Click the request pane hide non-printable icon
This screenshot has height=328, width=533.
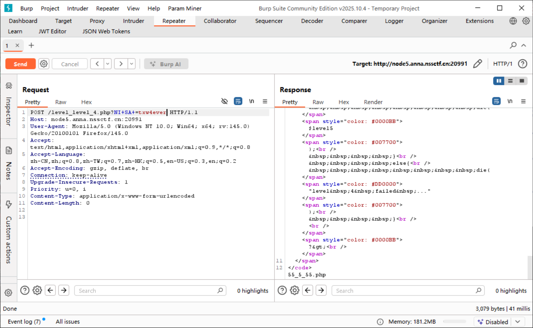pos(224,102)
